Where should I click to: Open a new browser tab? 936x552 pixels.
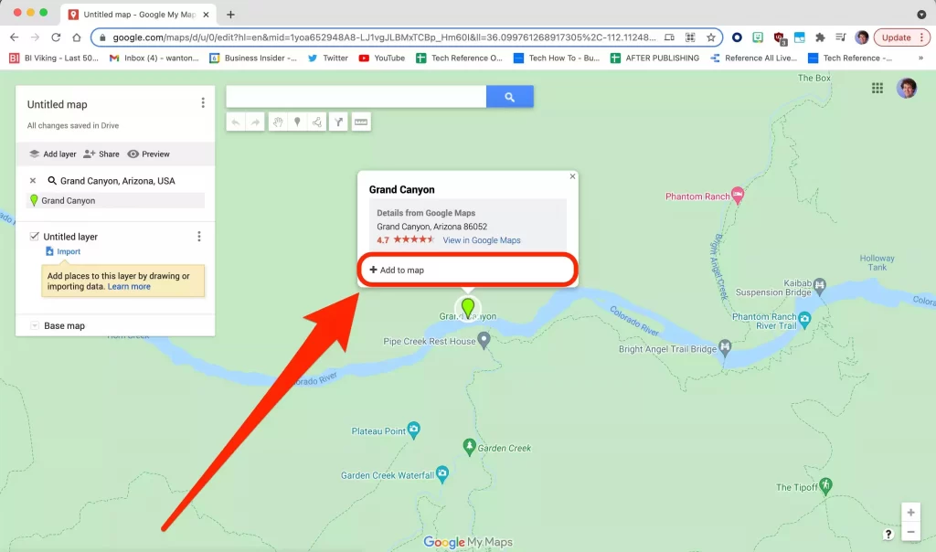[x=230, y=15]
